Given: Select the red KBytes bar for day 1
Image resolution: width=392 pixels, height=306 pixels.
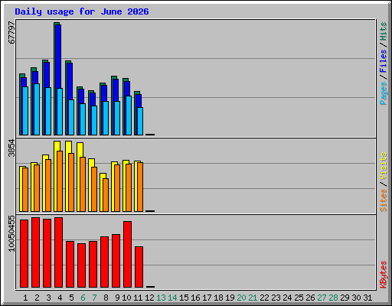Looking at the screenshot, I should pyautogui.click(x=24, y=253).
